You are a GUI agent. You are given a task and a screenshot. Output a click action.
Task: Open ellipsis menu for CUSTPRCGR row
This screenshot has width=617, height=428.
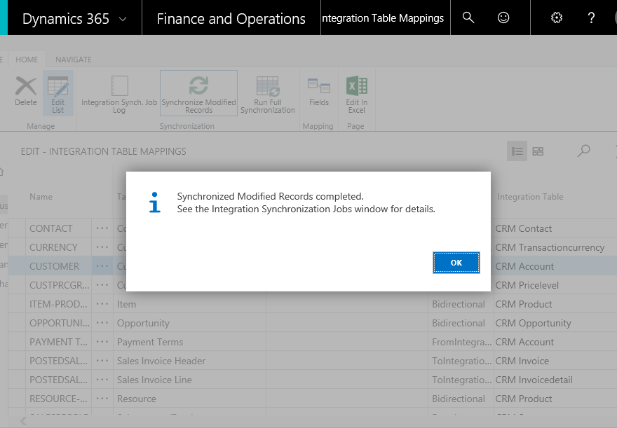pyautogui.click(x=102, y=285)
